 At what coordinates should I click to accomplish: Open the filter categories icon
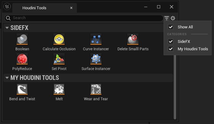(x=167, y=18)
